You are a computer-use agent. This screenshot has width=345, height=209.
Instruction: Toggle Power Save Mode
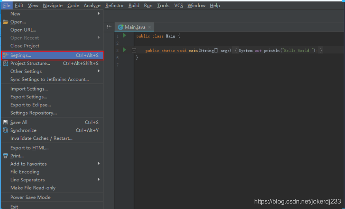pos(52,197)
